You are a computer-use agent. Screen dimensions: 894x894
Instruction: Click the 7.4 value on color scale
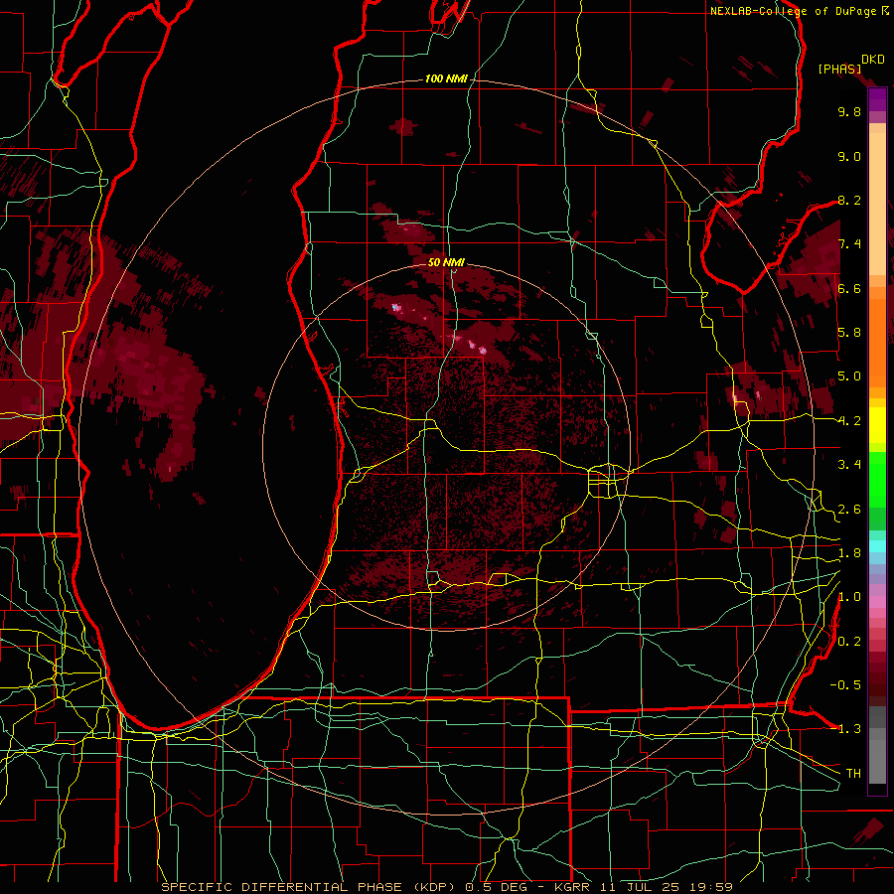coord(849,244)
